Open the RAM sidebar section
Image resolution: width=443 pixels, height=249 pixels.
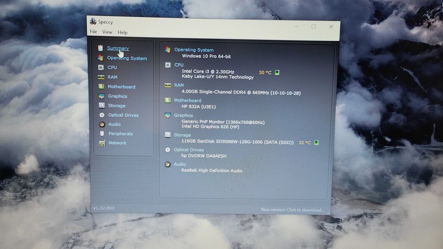113,77
